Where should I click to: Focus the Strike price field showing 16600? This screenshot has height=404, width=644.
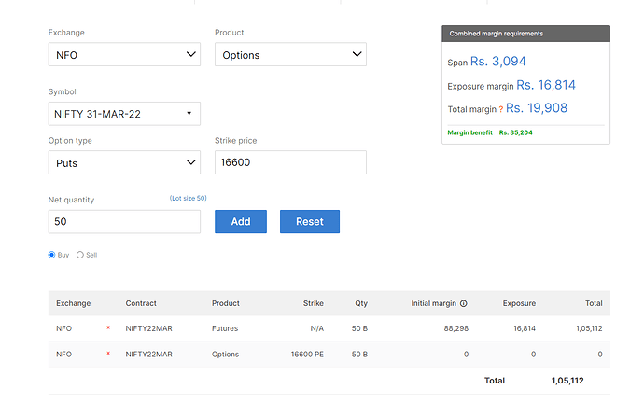(x=290, y=162)
